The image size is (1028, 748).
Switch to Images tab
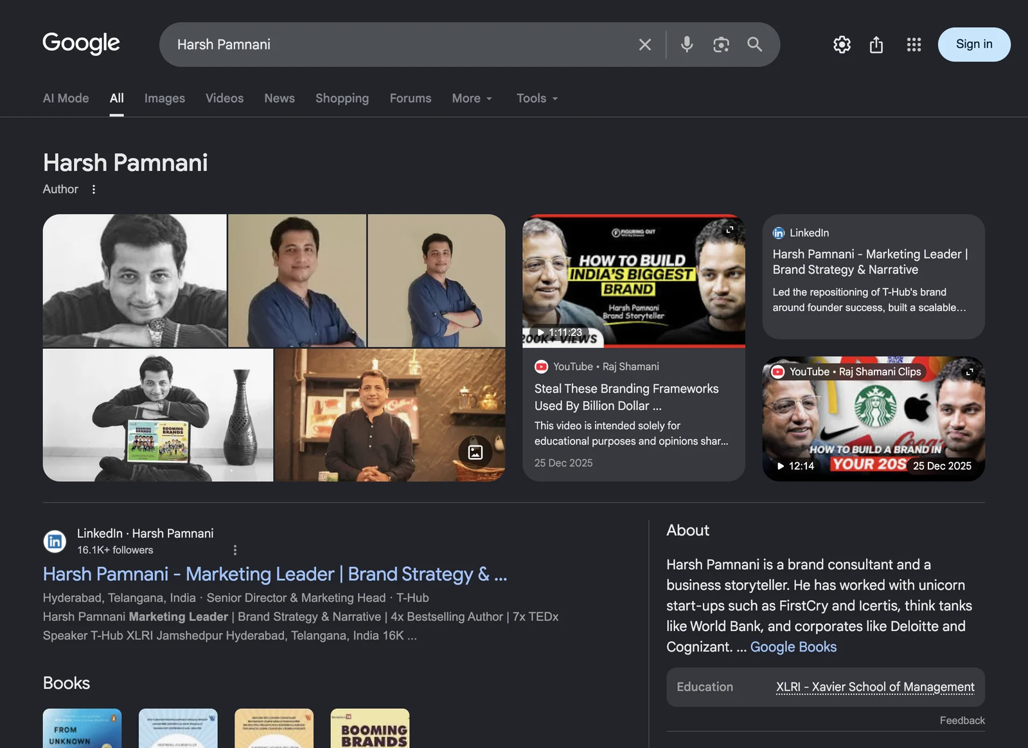pyautogui.click(x=164, y=98)
